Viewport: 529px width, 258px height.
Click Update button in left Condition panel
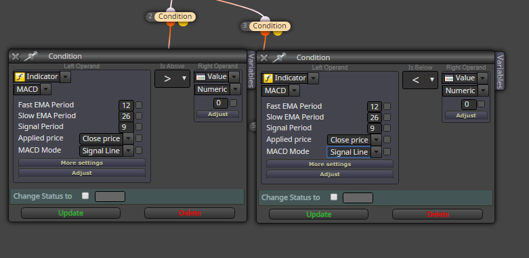click(x=71, y=213)
